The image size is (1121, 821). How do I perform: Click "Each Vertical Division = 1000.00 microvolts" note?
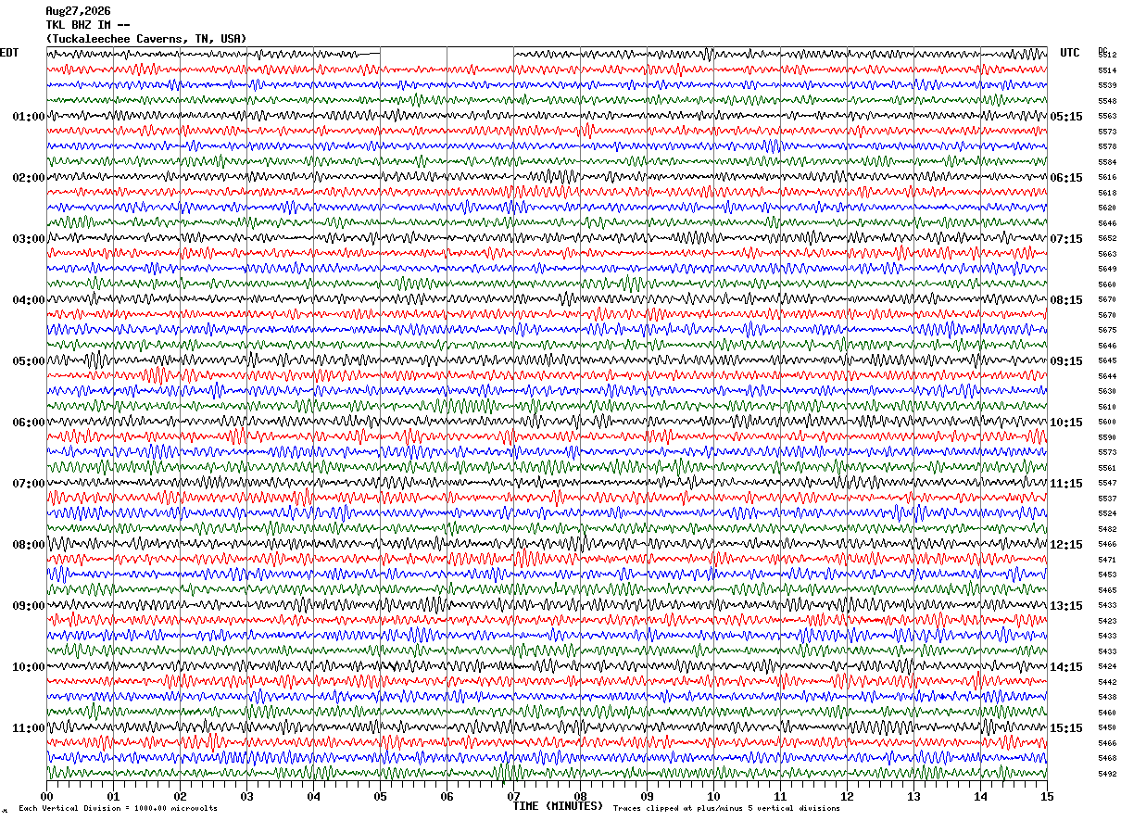coord(118,808)
